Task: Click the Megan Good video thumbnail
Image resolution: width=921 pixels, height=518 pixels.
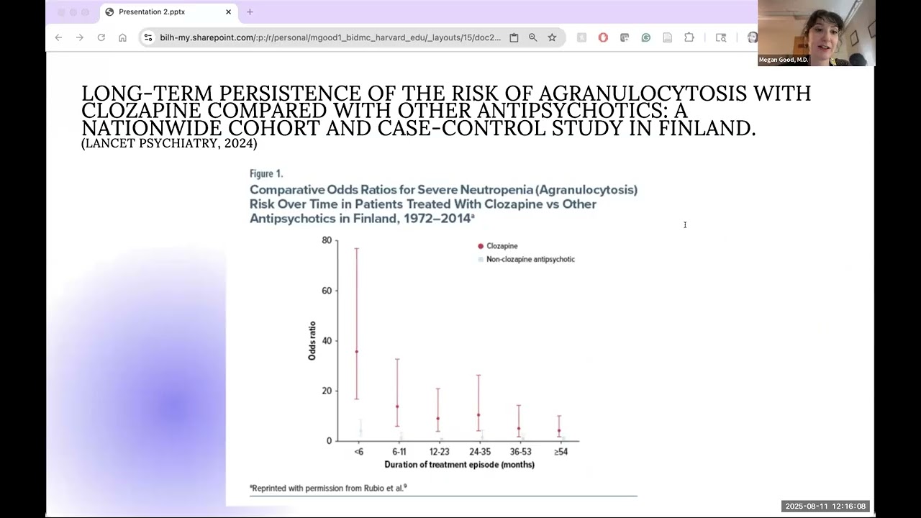Action: click(817, 33)
